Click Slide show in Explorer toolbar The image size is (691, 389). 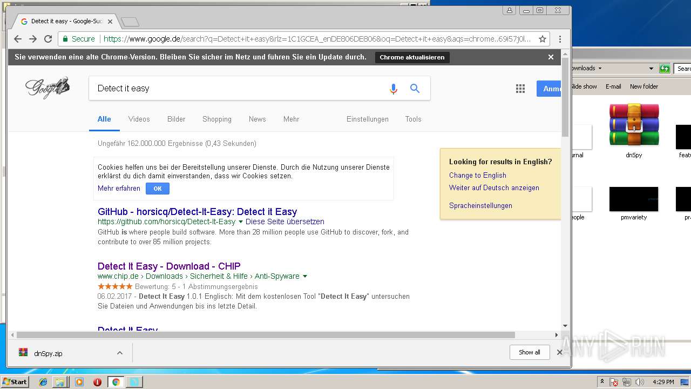pyautogui.click(x=584, y=86)
